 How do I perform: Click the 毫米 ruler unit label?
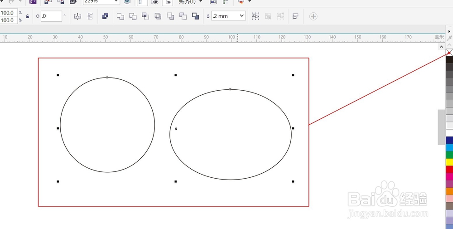coord(439,37)
